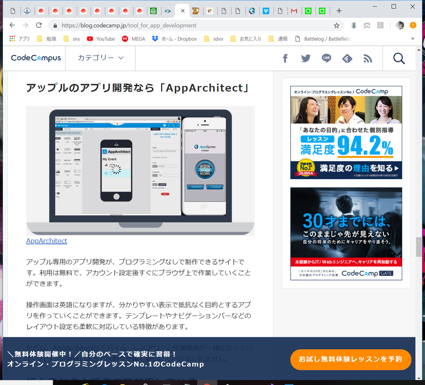Open CodeCamp GATE 30才 ad banner

tap(346, 234)
